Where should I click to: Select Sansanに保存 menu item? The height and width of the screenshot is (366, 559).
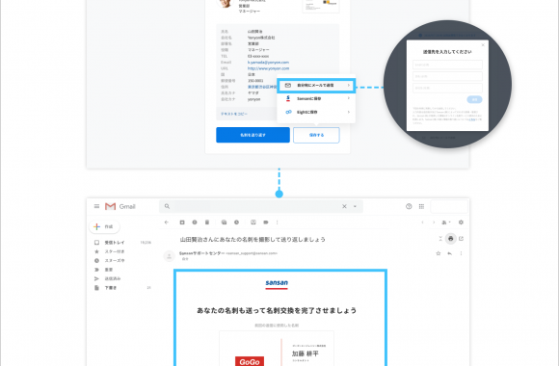pyautogui.click(x=316, y=98)
